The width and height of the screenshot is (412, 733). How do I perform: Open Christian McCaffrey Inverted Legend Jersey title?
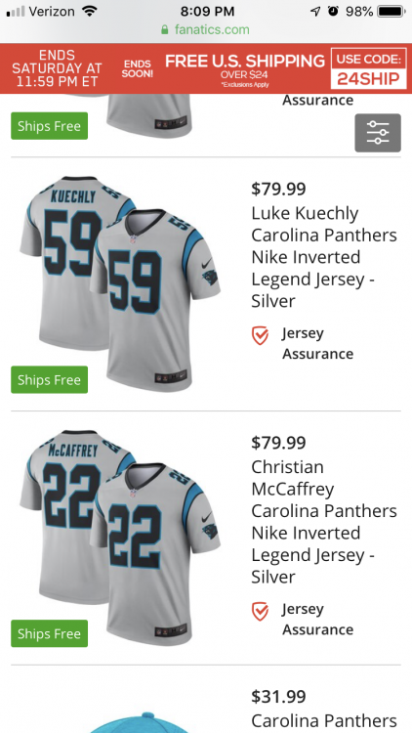tap(324, 522)
